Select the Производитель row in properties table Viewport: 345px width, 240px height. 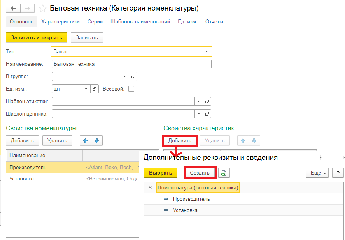pyautogui.click(x=73, y=168)
